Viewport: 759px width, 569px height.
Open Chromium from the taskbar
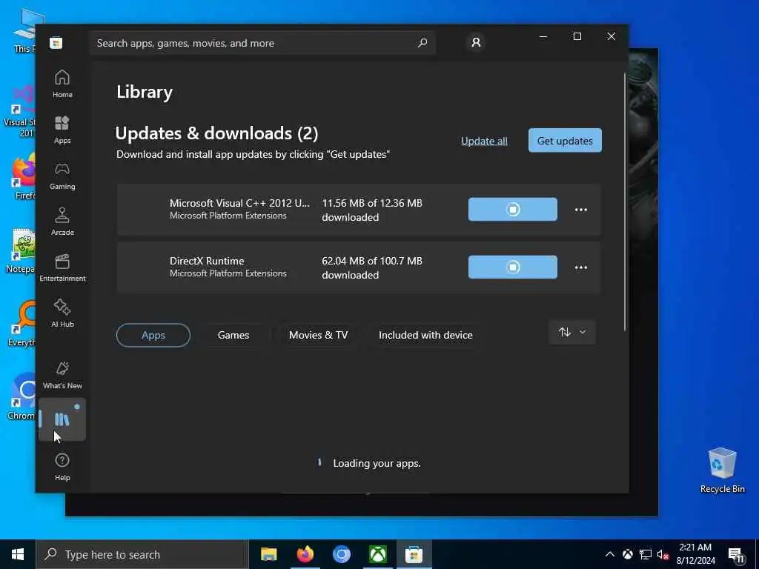tap(341, 554)
